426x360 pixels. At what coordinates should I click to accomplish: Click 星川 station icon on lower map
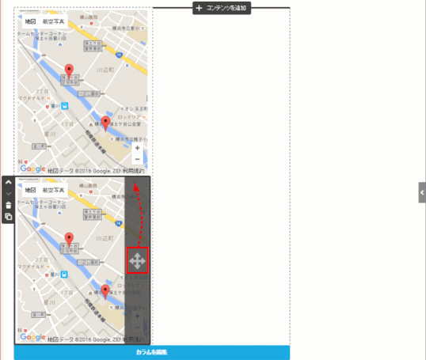(x=64, y=275)
